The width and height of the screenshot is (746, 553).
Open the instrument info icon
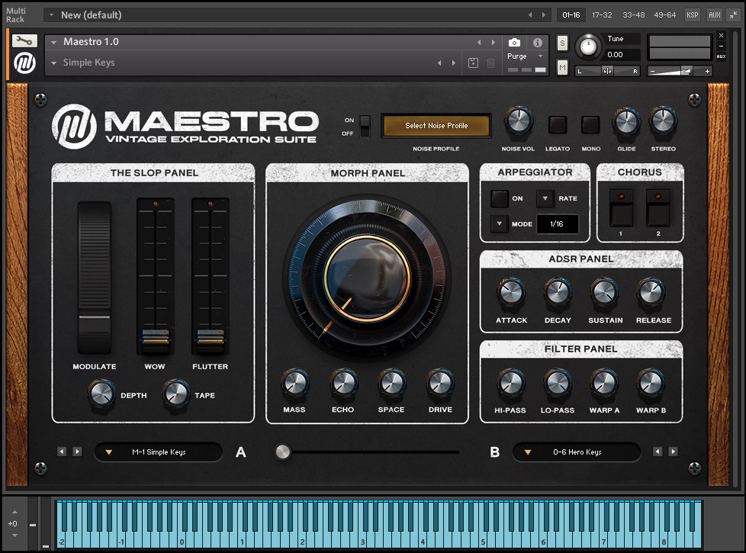(538, 43)
